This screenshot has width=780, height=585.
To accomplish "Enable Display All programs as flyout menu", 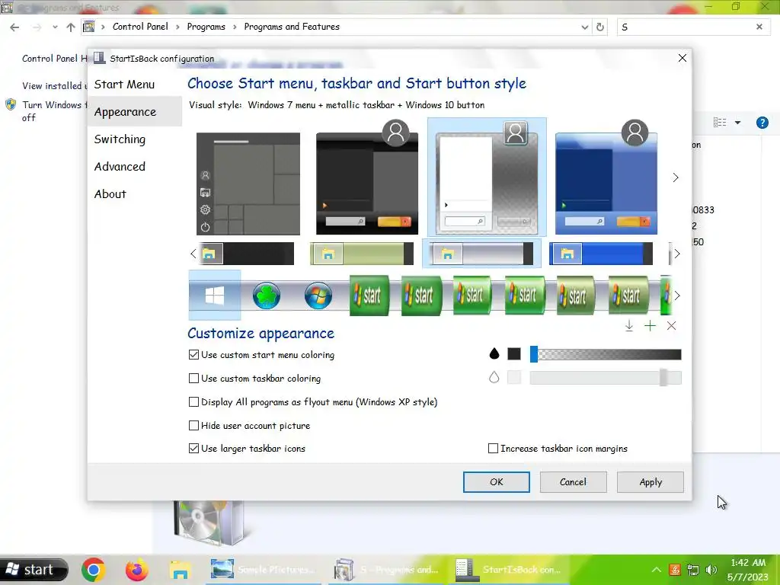I will click(194, 402).
